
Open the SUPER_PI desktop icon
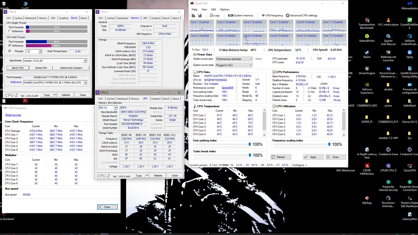[x=367, y=119]
